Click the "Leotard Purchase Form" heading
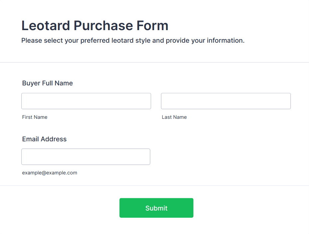Image resolution: width=309 pixels, height=234 pixels. [95, 25]
